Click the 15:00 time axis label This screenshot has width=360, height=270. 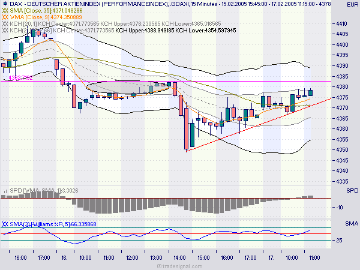(x=203, y=258)
